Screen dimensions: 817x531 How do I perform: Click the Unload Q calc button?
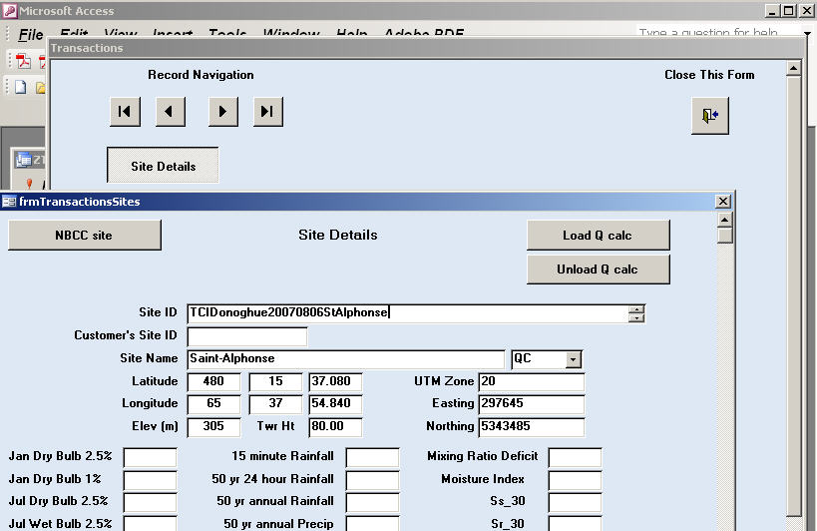point(598,269)
